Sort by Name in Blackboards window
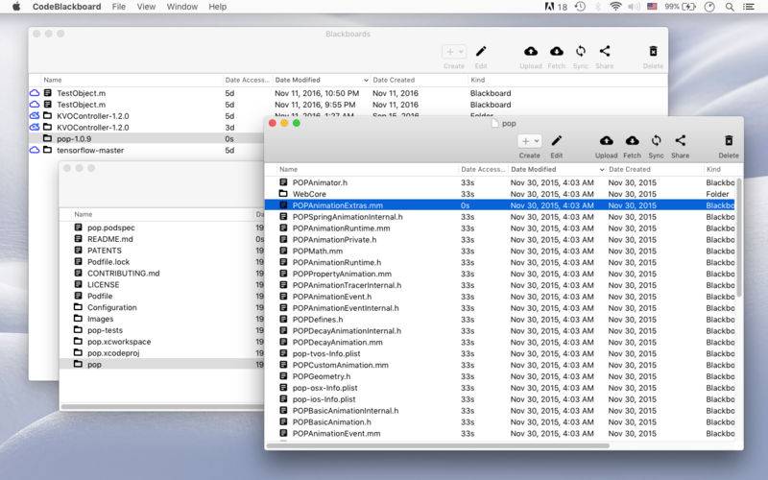768x480 pixels. pyautogui.click(x=53, y=80)
